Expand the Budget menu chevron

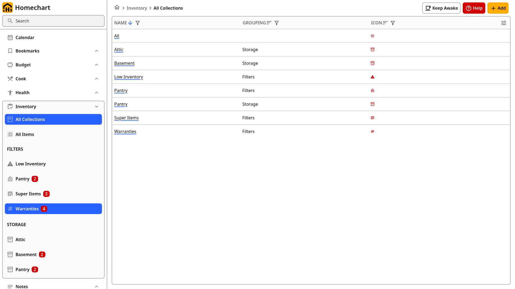point(97,65)
